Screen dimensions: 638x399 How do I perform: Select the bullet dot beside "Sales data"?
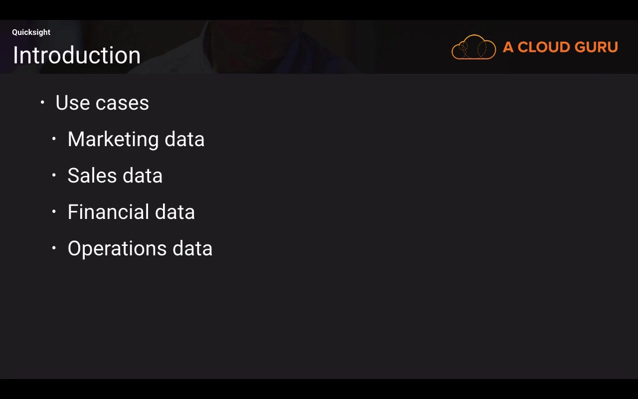point(54,175)
